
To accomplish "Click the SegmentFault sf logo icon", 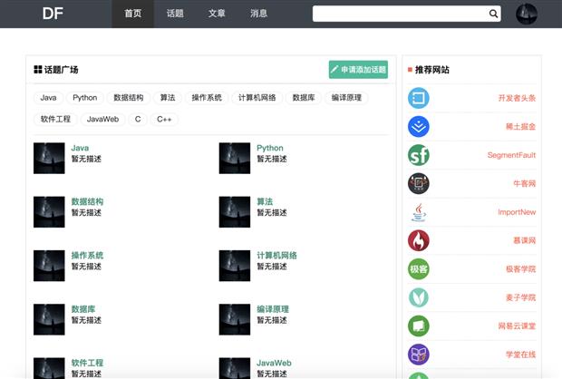I will 418,155.
